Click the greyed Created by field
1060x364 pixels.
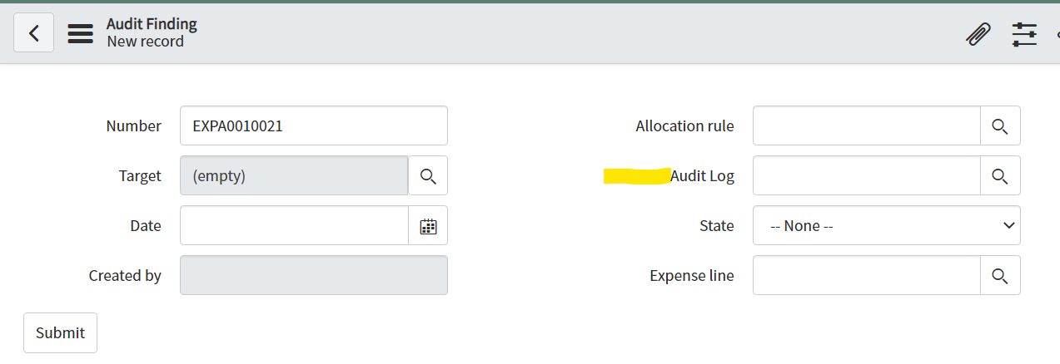314,275
